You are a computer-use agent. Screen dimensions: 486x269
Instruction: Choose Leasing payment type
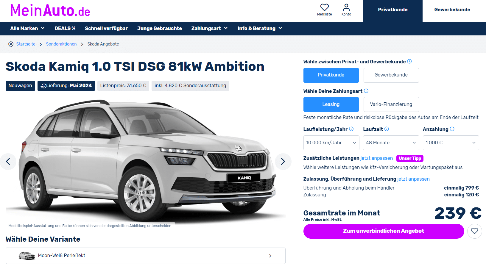pos(331,104)
